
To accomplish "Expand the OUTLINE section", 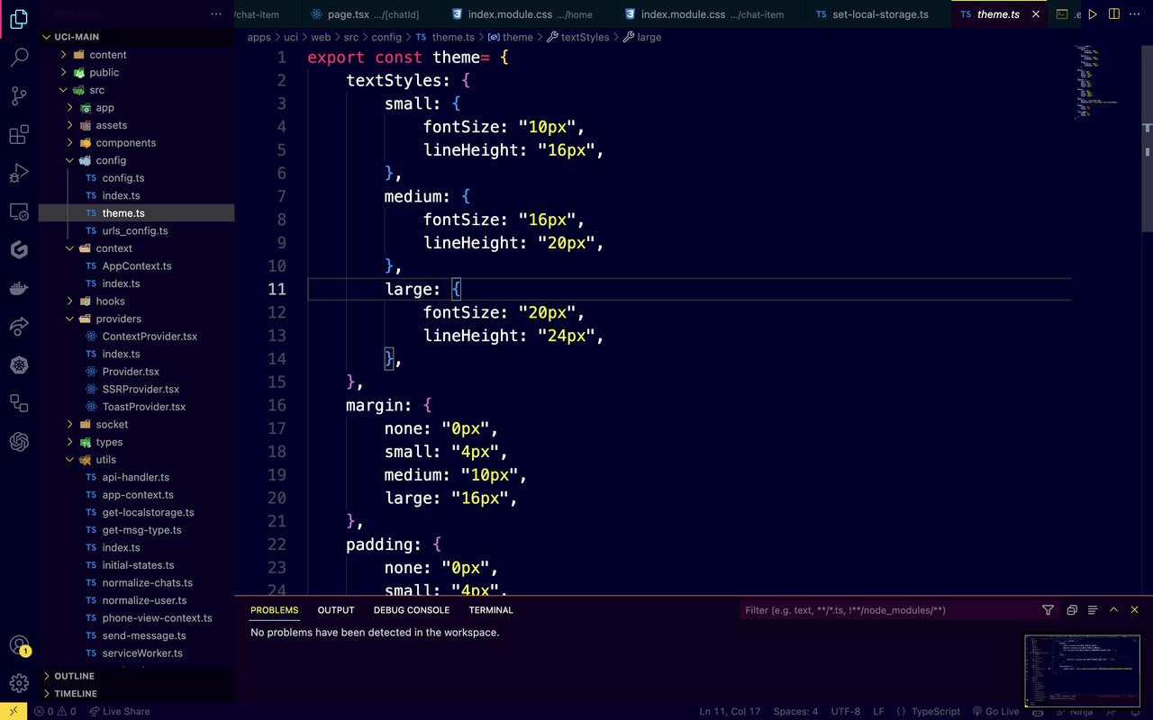I will point(136,676).
